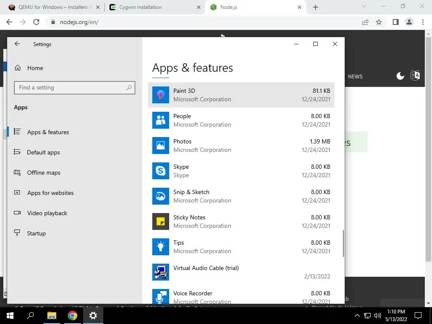432x324 pixels.
Task: Click the Tips lightbulb icon
Action: coord(161,247)
